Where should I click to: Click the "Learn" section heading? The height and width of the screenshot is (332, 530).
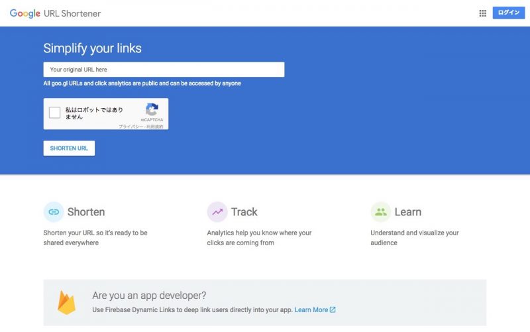tap(407, 212)
